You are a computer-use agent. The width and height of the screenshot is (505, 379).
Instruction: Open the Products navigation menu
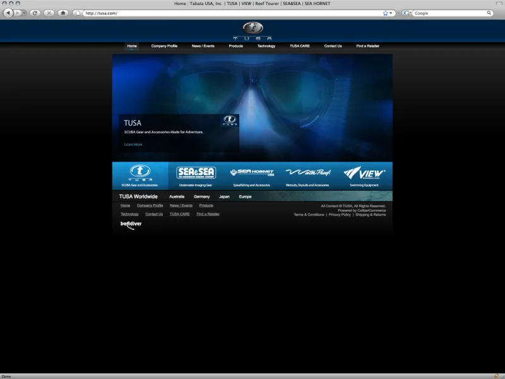tap(235, 46)
